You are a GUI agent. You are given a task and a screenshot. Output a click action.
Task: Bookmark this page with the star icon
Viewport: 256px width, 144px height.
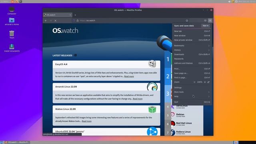187,20
